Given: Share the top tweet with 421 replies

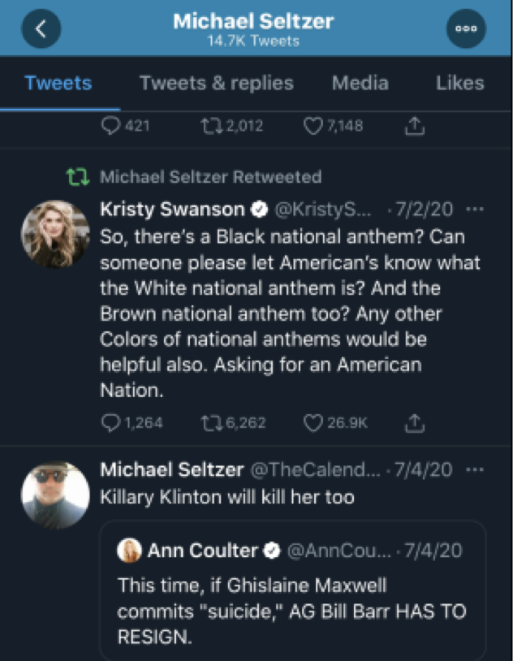Looking at the screenshot, I should click(x=414, y=125).
